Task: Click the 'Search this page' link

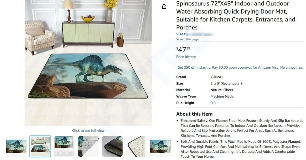Action: 187,39
